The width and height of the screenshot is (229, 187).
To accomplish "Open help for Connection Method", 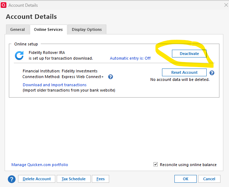I will pyautogui.click(x=111, y=77).
